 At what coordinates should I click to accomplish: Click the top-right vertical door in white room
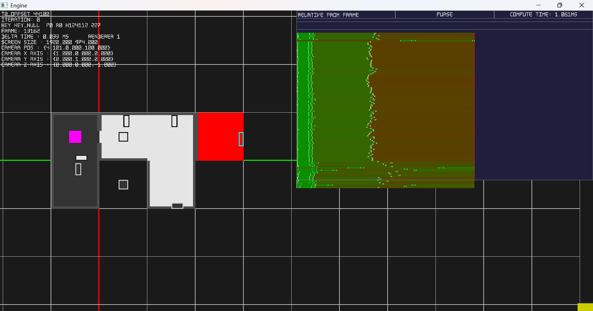point(175,121)
